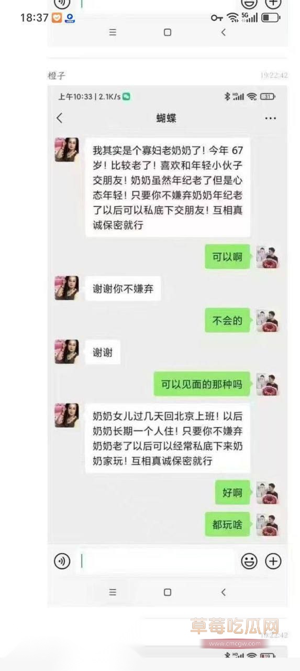Open the emoji smiley picker
This screenshot has width=300, height=671.
point(249,561)
